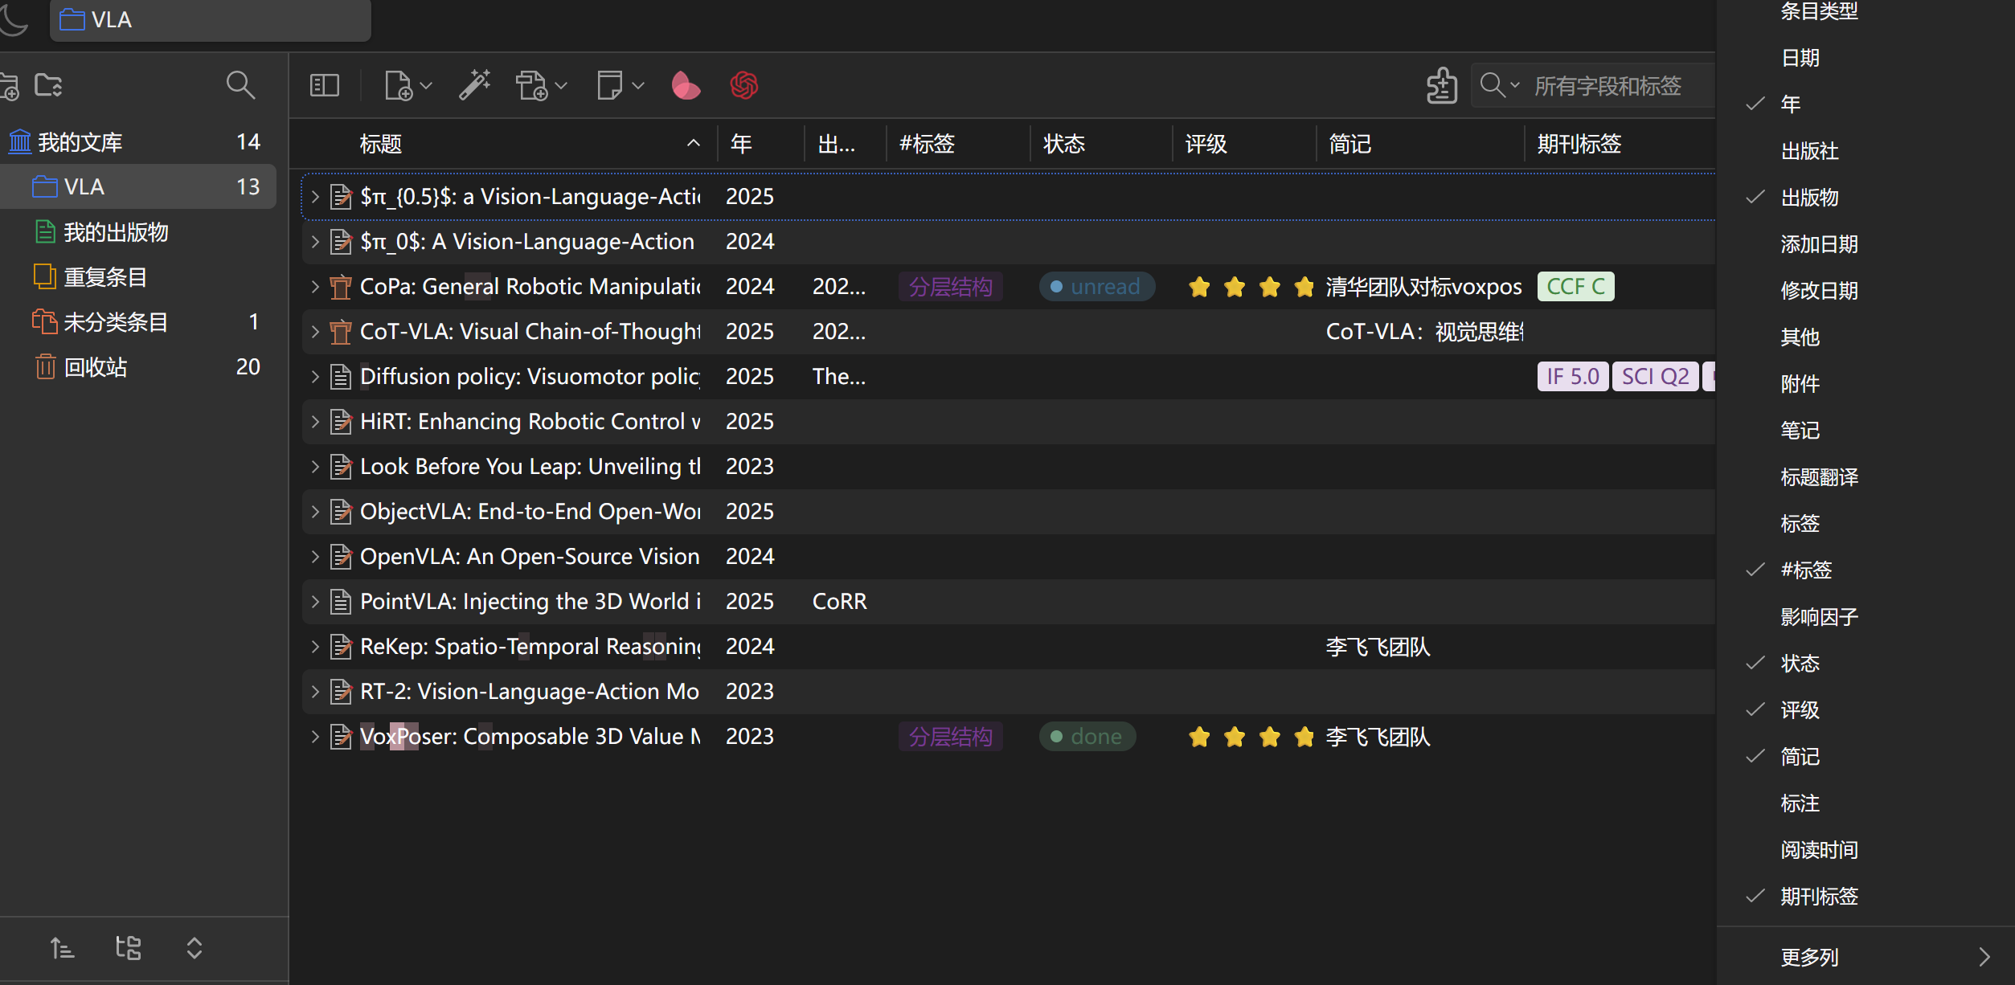Click the new note icon in toolbar

point(610,85)
